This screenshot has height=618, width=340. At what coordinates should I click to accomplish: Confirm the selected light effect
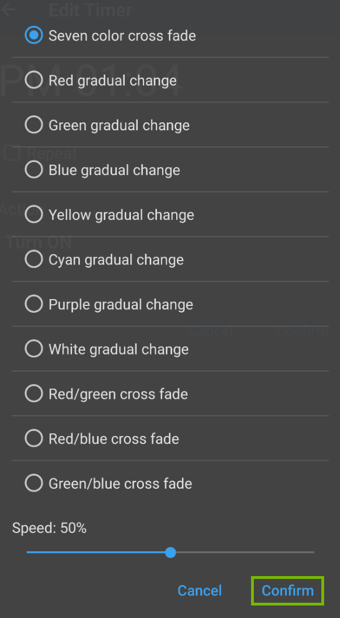[x=287, y=590]
